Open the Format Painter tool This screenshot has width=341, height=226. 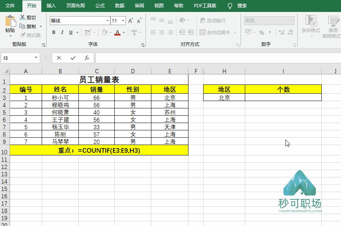[x=31, y=35]
